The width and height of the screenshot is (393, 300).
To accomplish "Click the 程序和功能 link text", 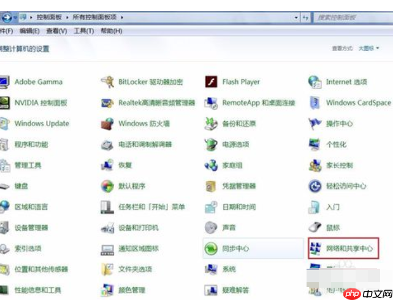I will click(31, 145).
